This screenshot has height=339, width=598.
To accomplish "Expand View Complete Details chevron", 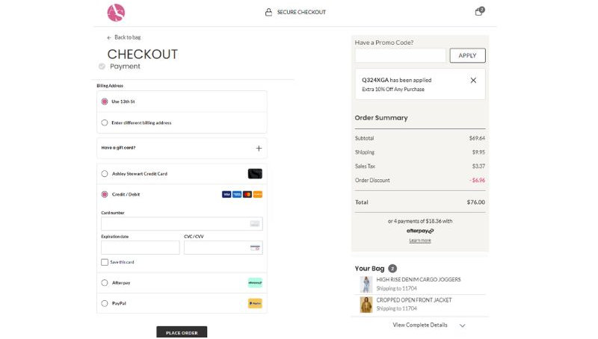I will 462,326.
